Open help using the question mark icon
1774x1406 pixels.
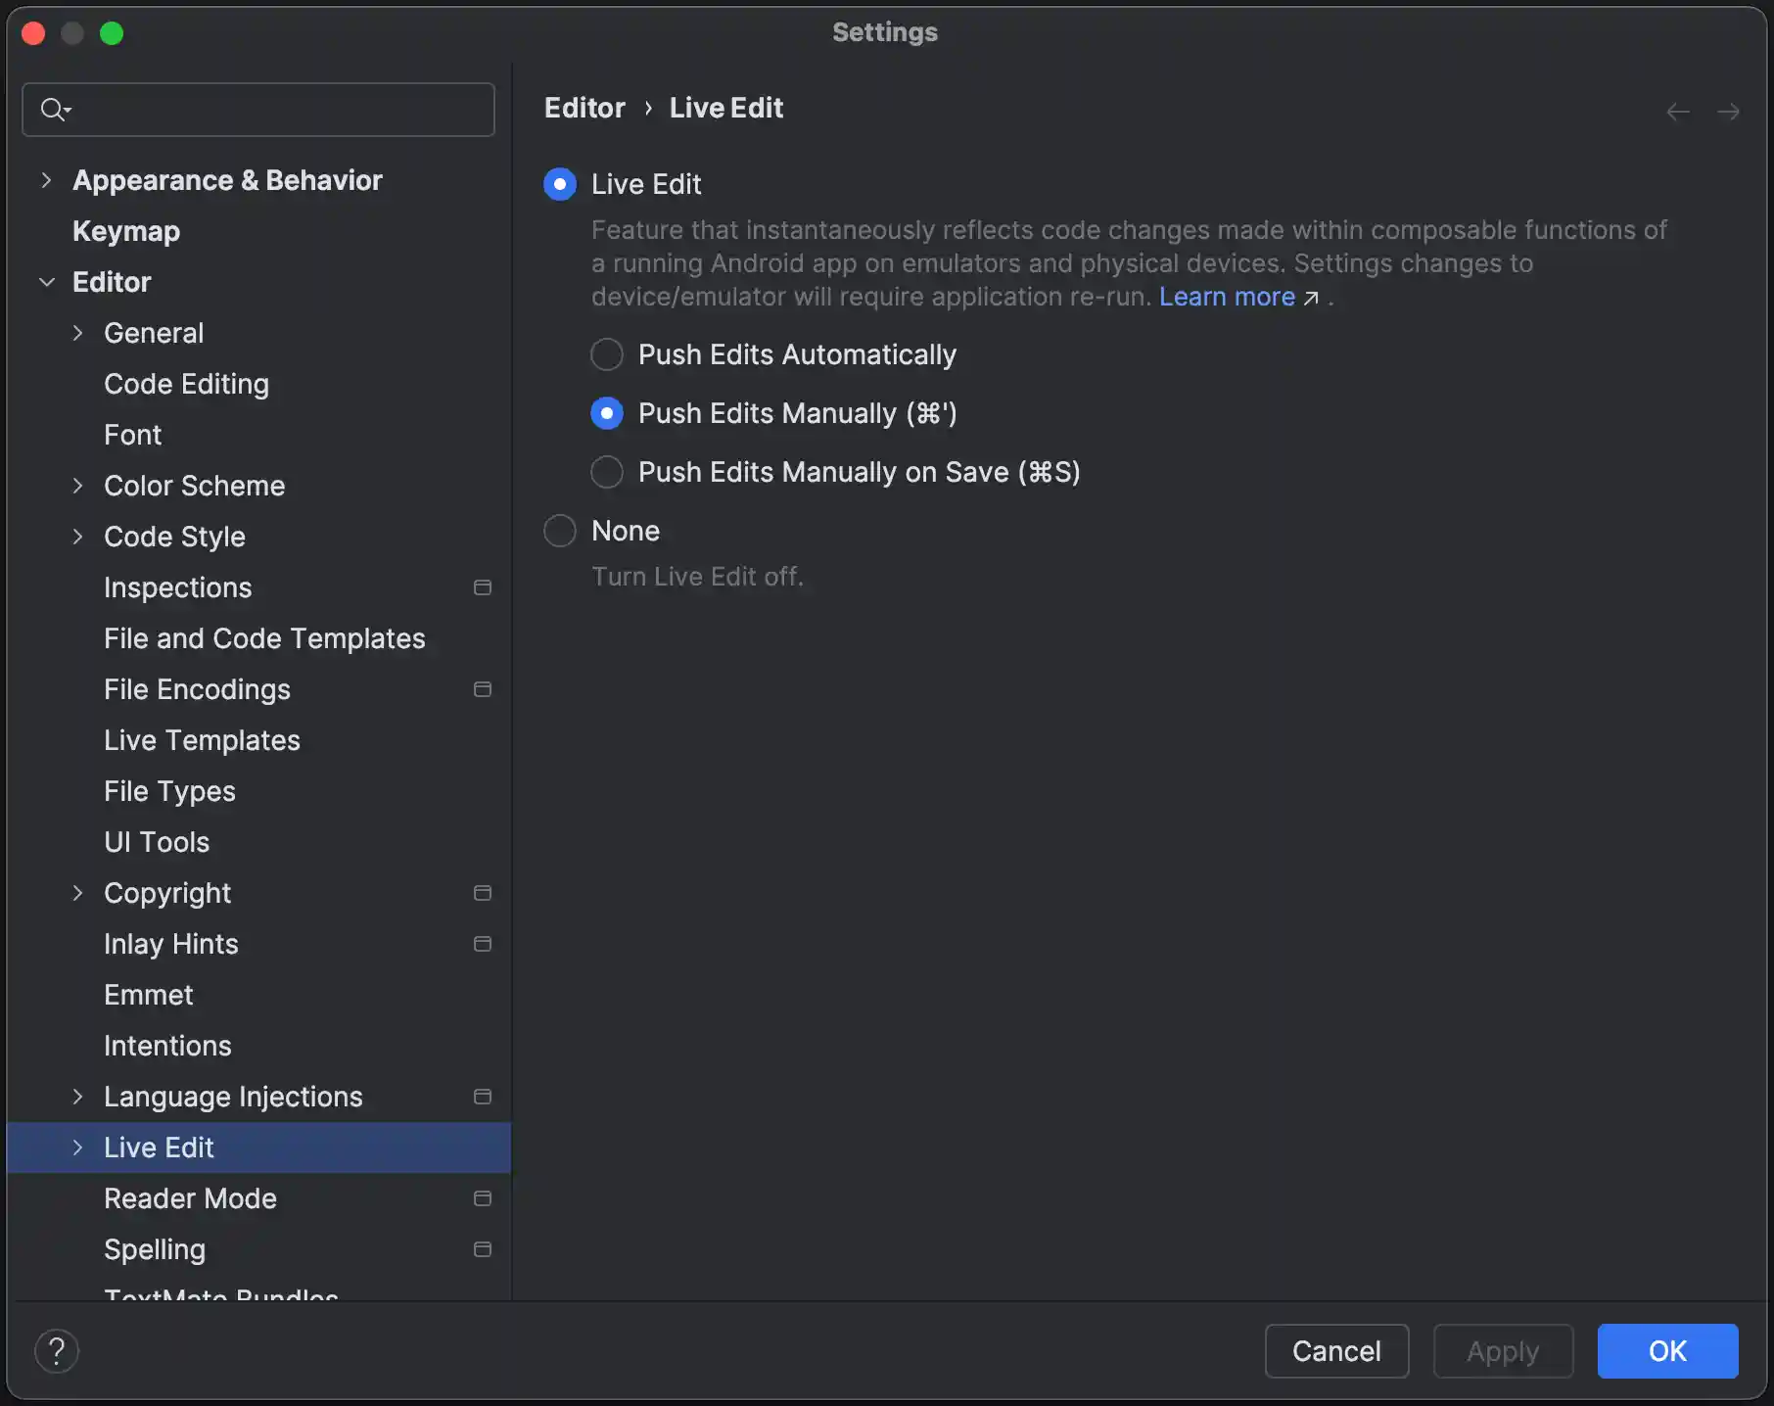(x=57, y=1350)
